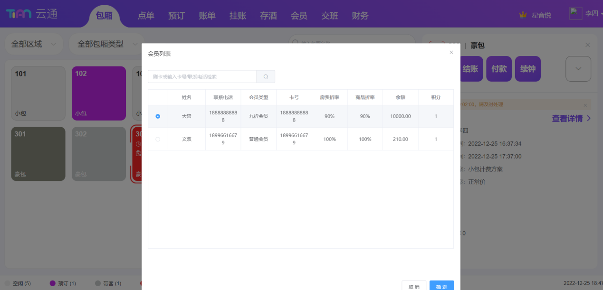603x290 pixels.
Task: Open the 全部区域 dropdown
Action: 34,44
